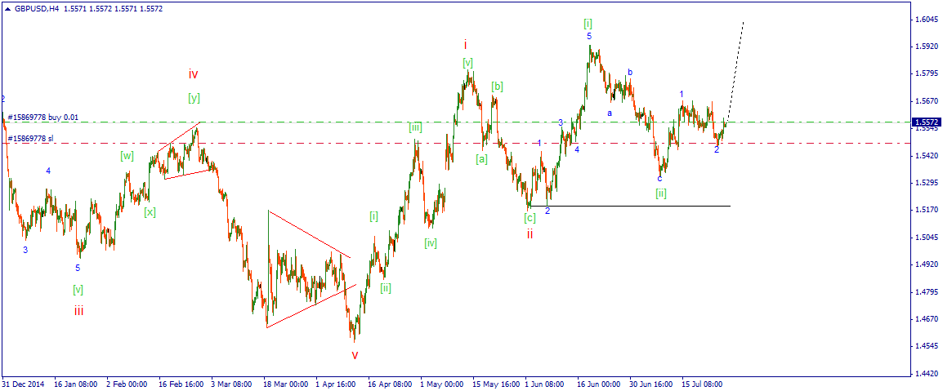The width and height of the screenshot is (943, 391).
Task: Click the '15 Jul 08:00' time label
Action: [703, 383]
